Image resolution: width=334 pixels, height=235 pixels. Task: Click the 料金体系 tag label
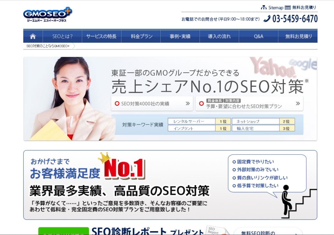coord(214,100)
